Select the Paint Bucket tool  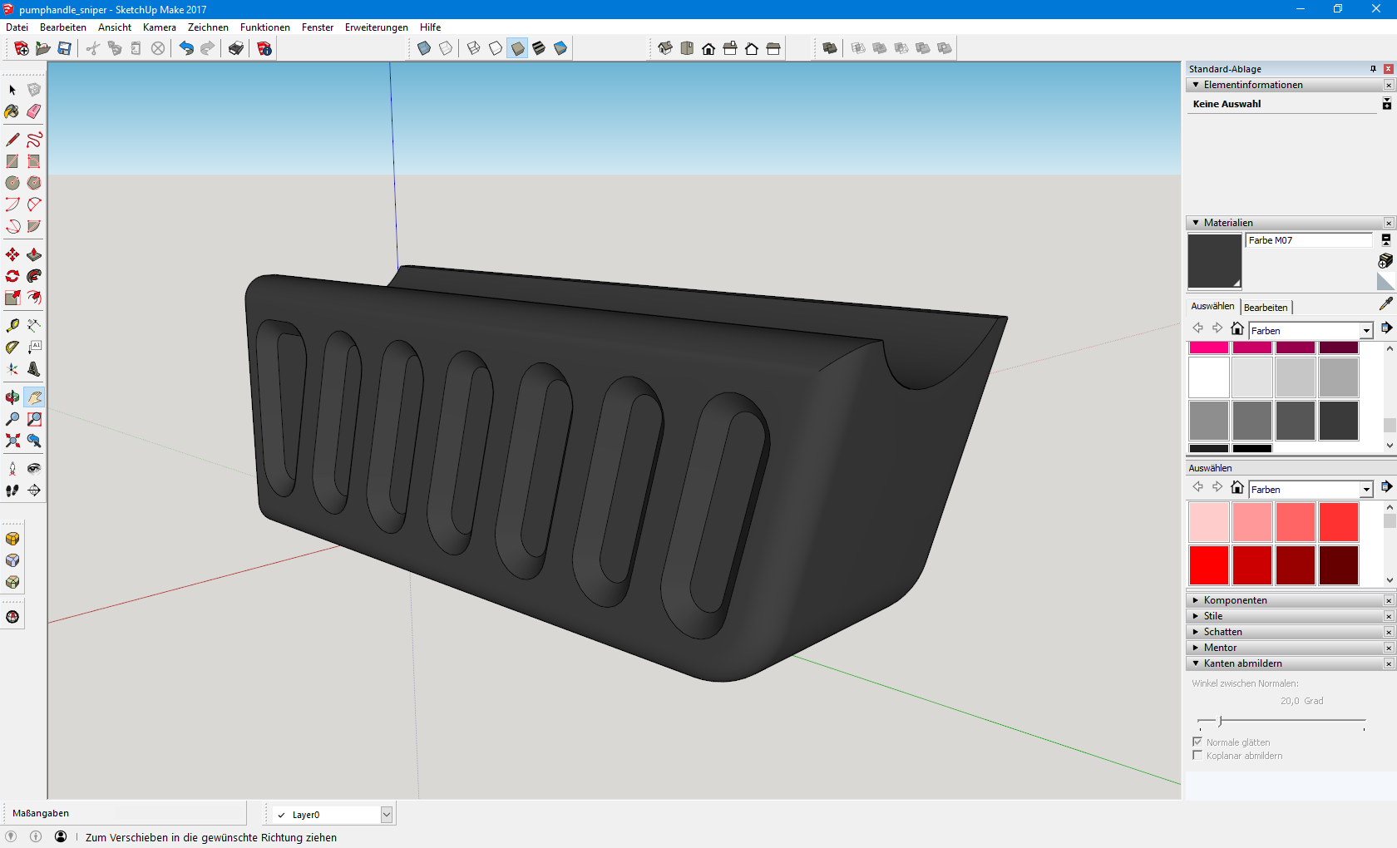[x=12, y=111]
